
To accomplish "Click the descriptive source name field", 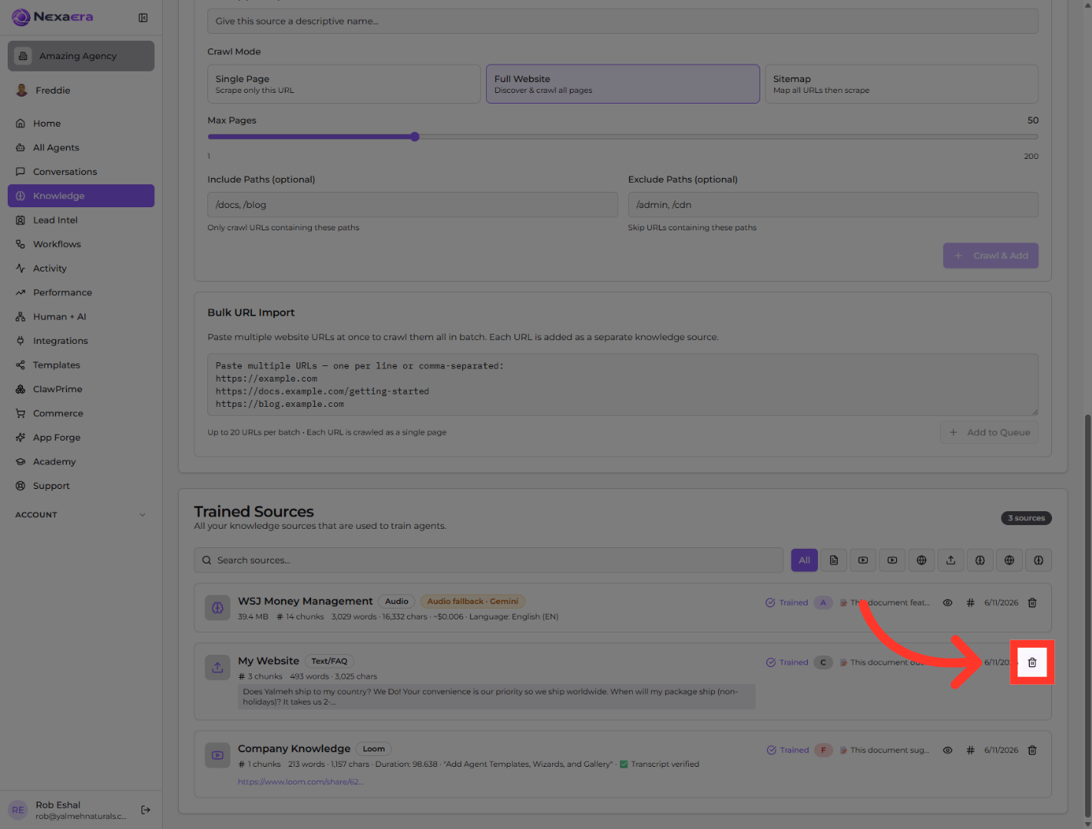I will pos(623,21).
